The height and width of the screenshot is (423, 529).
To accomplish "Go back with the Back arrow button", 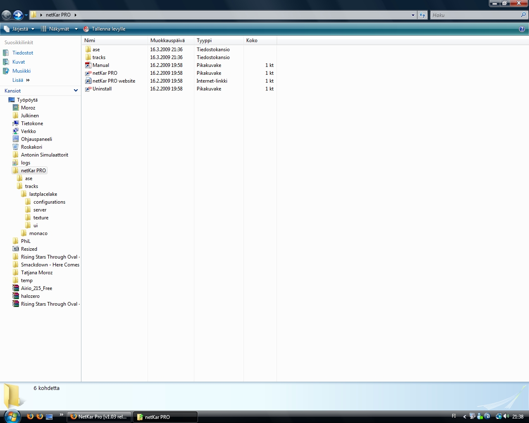I will pos(6,15).
